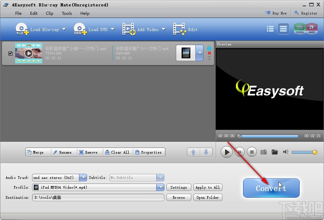324x220 pixels.
Task: Click the Load DVD disc icon
Action: [x=80, y=29]
